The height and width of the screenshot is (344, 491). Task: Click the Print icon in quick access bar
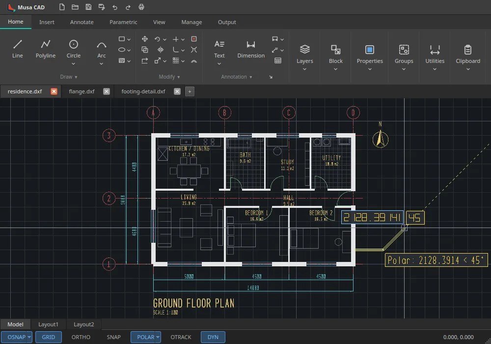141,7
